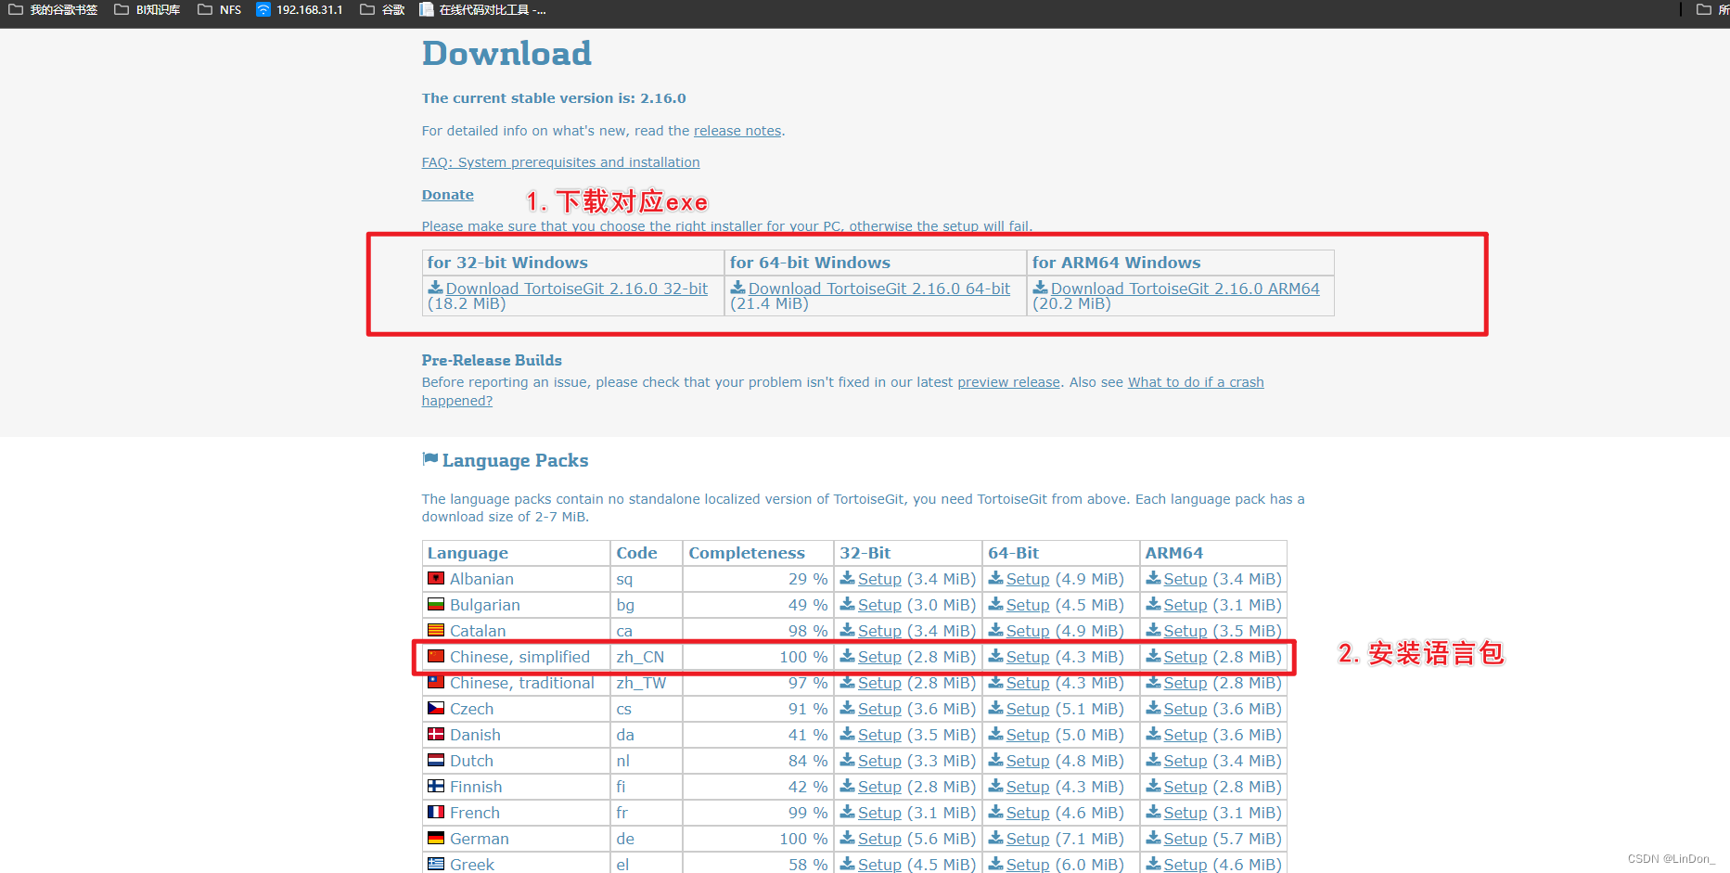Click the Chinese simplified flag icon
This screenshot has height=873, width=1730.
coord(436,656)
